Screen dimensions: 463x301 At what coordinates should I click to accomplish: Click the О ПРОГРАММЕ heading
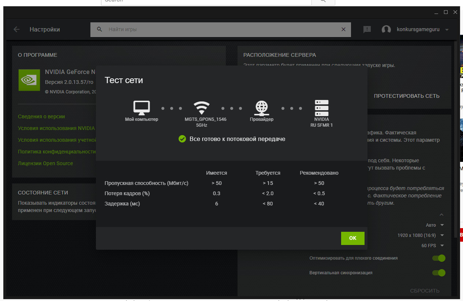click(x=38, y=55)
